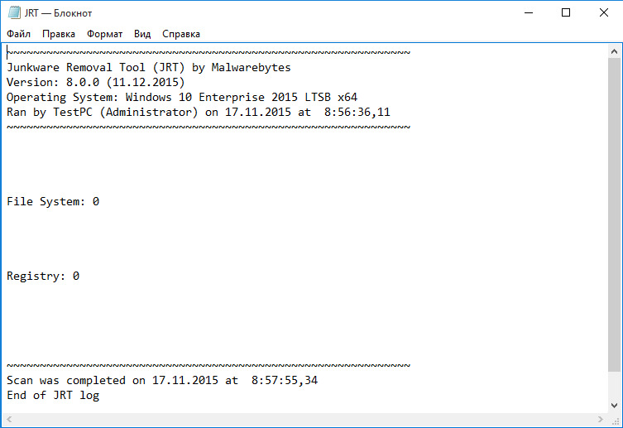Image resolution: width=623 pixels, height=428 pixels.
Task: Click the 'Ran by TestPC' line
Action: pos(199,113)
